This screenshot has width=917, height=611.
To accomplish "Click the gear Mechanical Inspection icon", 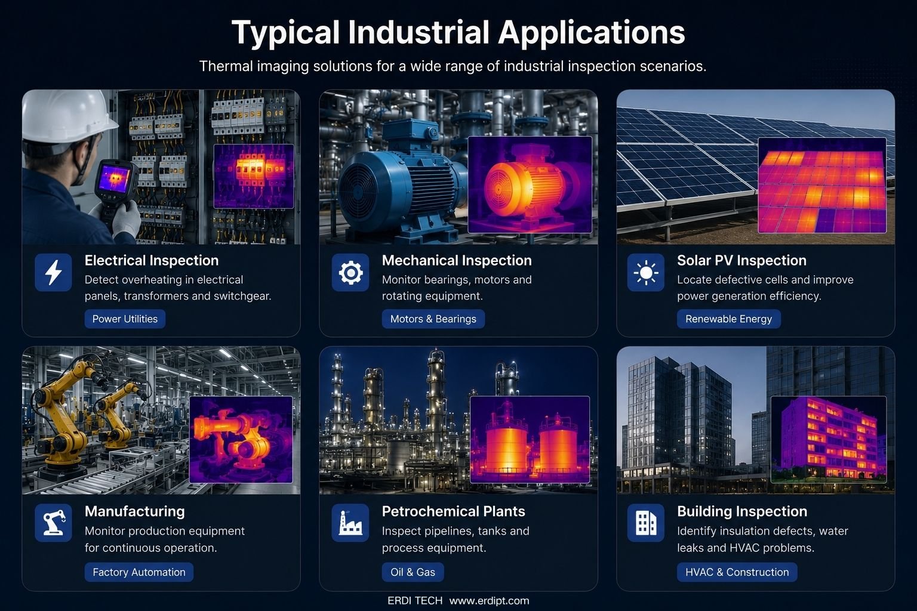I will tap(350, 273).
